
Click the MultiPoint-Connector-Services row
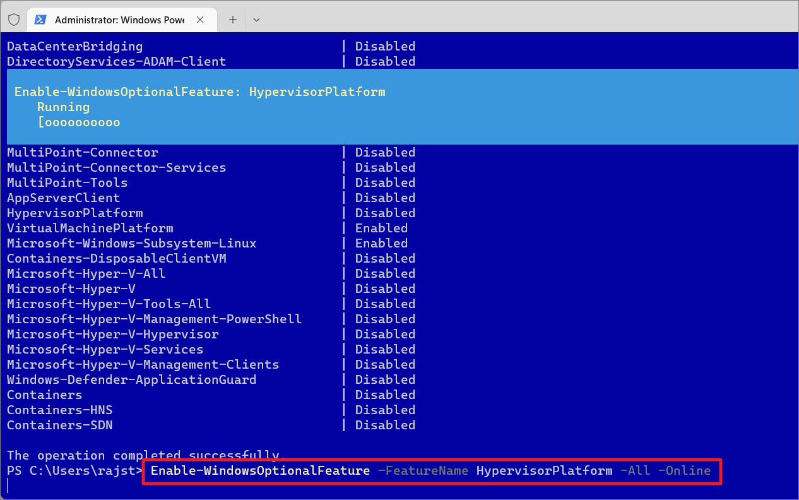pos(211,167)
